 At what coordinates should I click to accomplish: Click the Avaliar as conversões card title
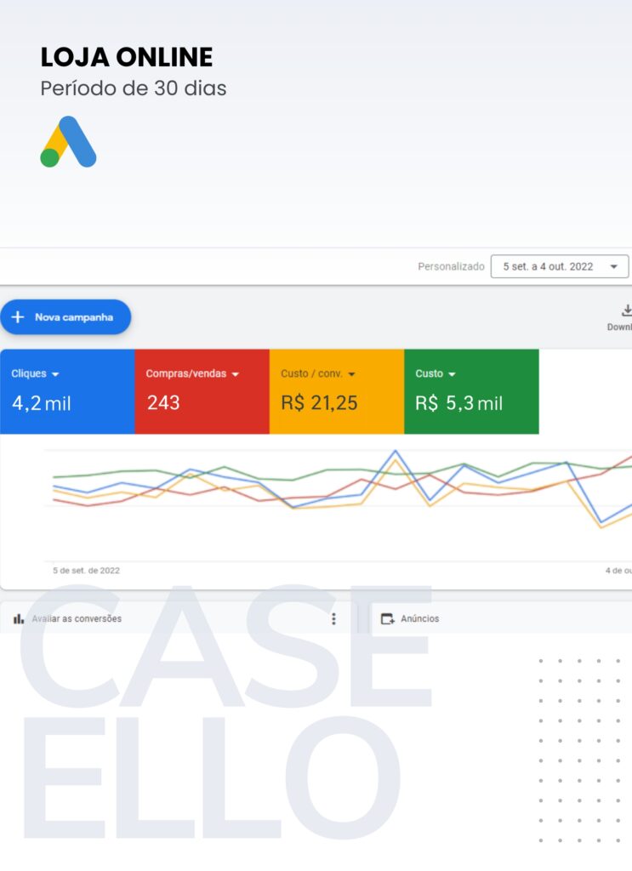77,619
